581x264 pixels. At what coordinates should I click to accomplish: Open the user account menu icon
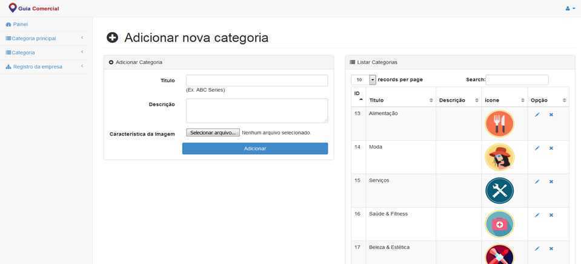(x=569, y=8)
